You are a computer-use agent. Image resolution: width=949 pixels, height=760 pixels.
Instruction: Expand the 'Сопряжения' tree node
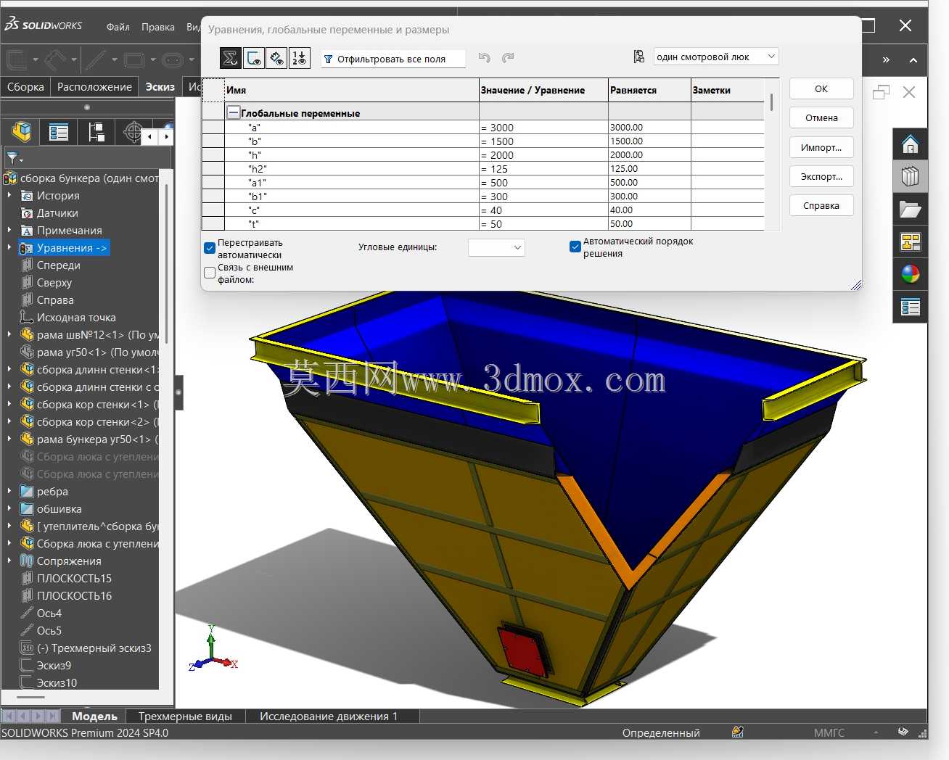tap(9, 561)
